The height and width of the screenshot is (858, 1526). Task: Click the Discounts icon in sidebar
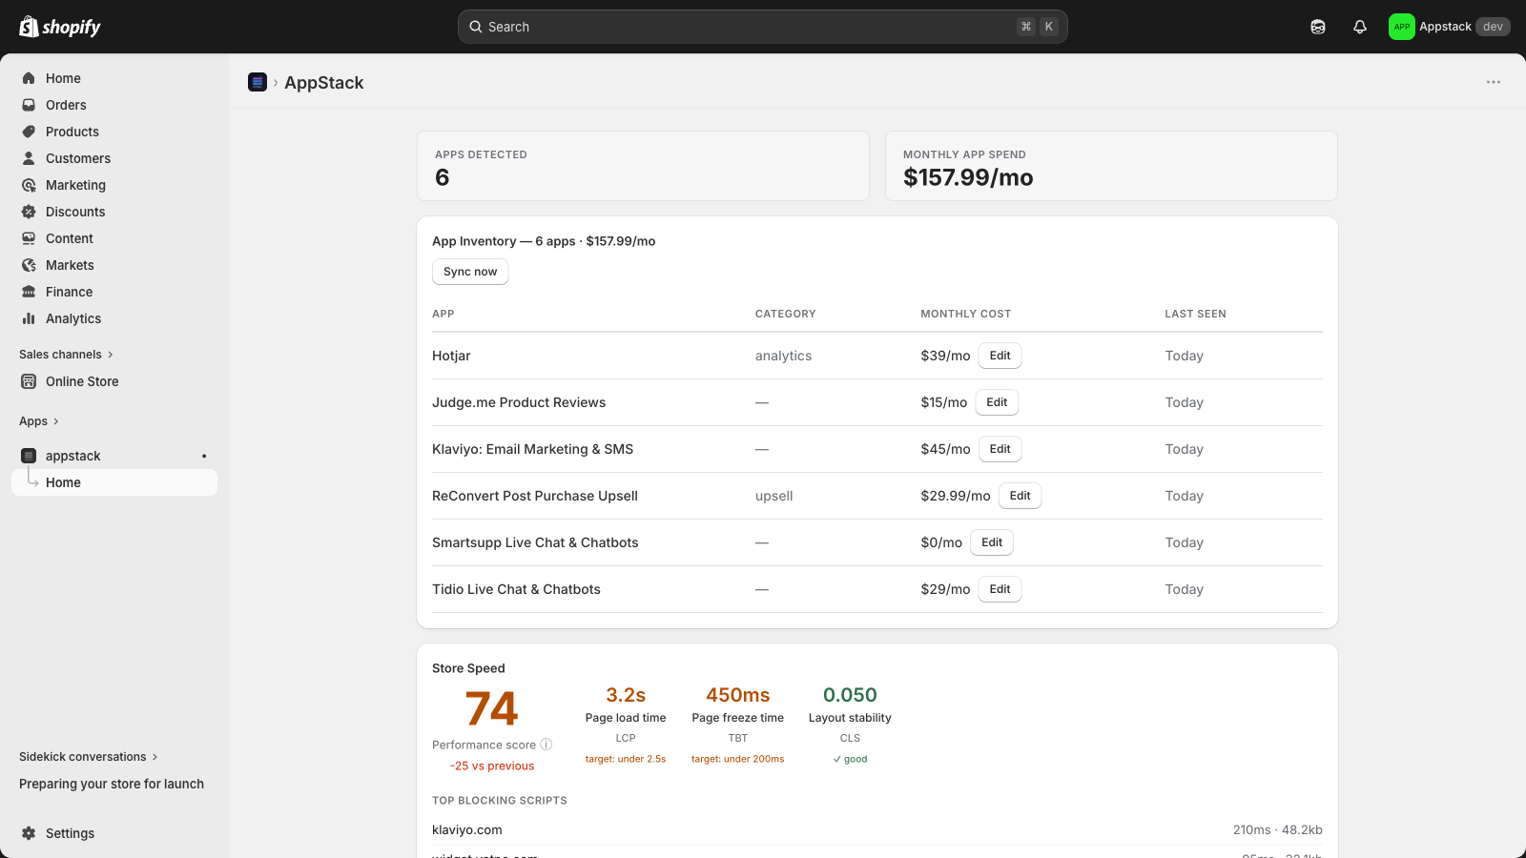tap(29, 212)
